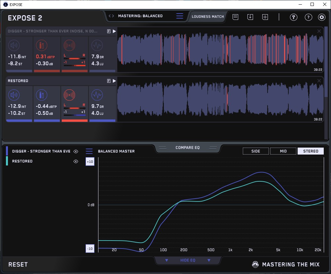
Task: Click the -0.44 dBTP peak value
Action: (46, 106)
